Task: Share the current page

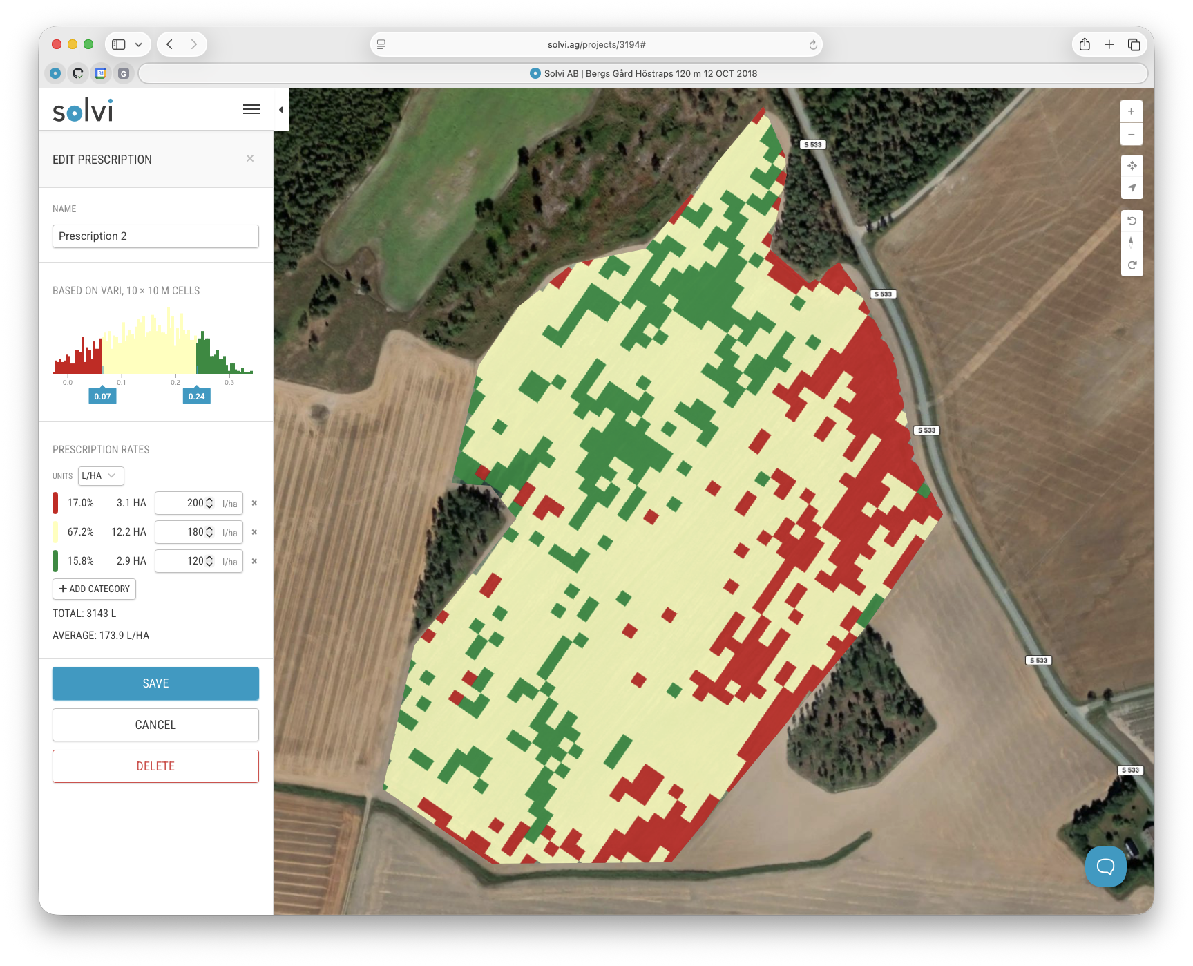Action: pos(1085,44)
